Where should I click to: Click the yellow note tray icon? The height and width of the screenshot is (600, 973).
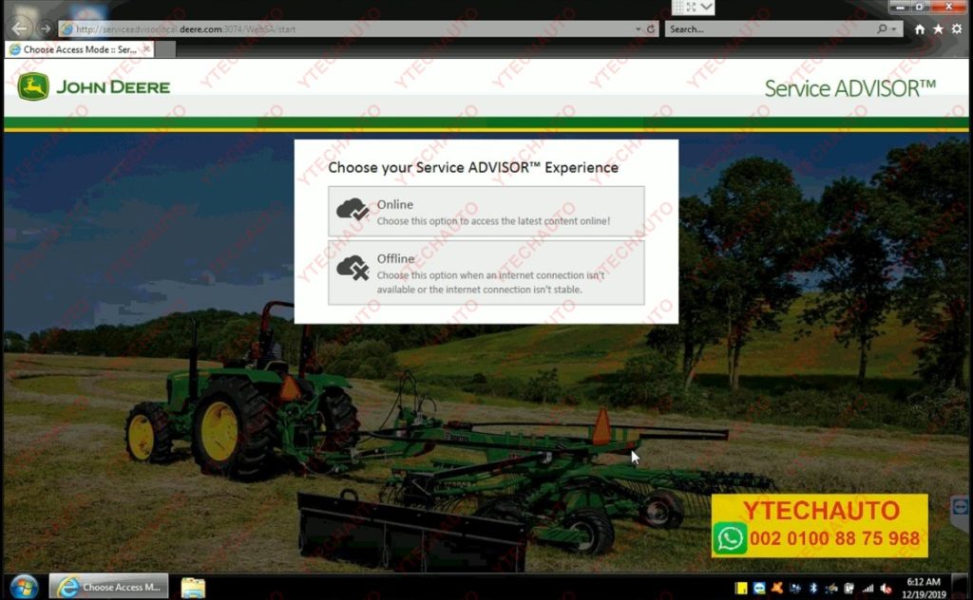tap(741, 588)
